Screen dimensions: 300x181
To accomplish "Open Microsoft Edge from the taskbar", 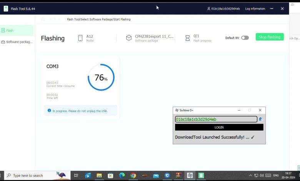I will coord(122,176).
